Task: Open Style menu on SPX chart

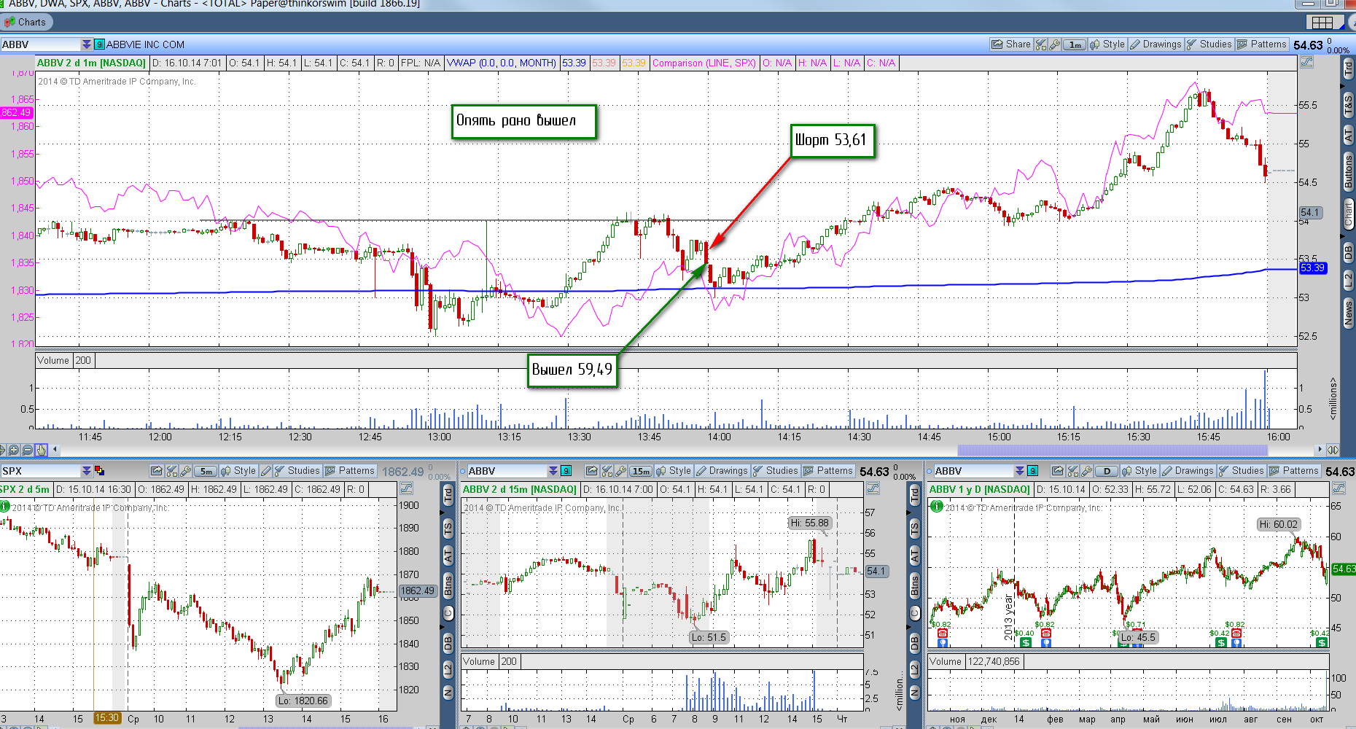Action: [x=238, y=471]
